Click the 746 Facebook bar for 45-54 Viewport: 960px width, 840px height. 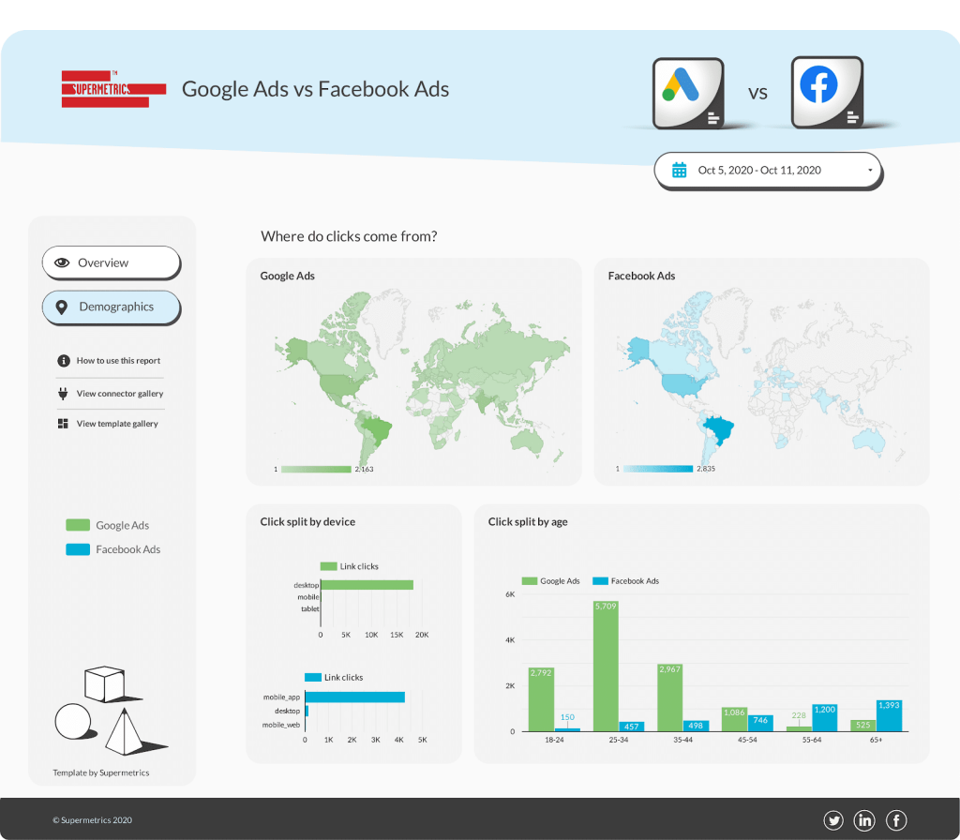coord(760,723)
